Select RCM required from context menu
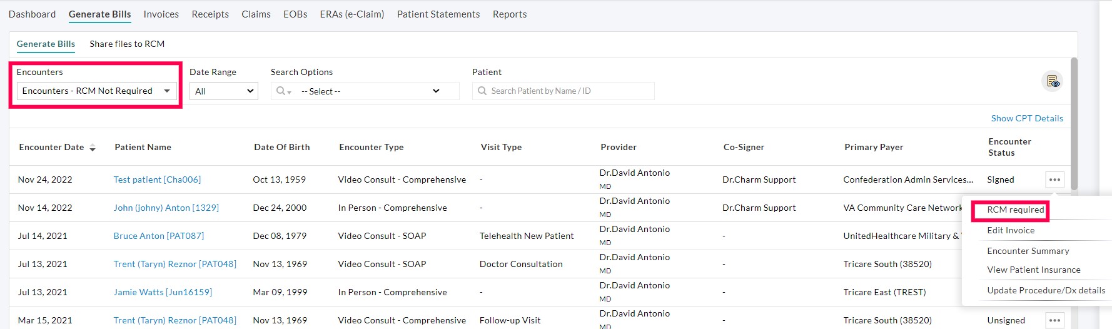Screen dimensions: 1112x329 (x=1015, y=210)
